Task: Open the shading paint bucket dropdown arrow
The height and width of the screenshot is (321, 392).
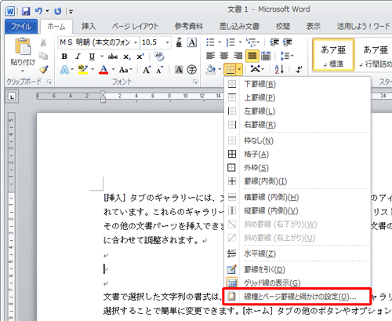Action: pos(220,70)
